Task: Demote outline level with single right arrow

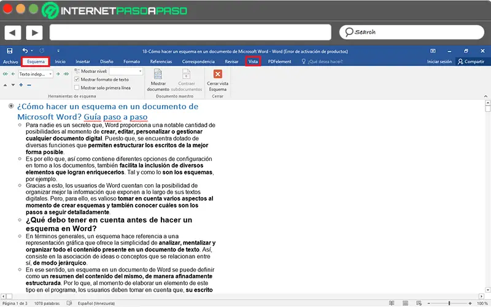Action: point(58,74)
